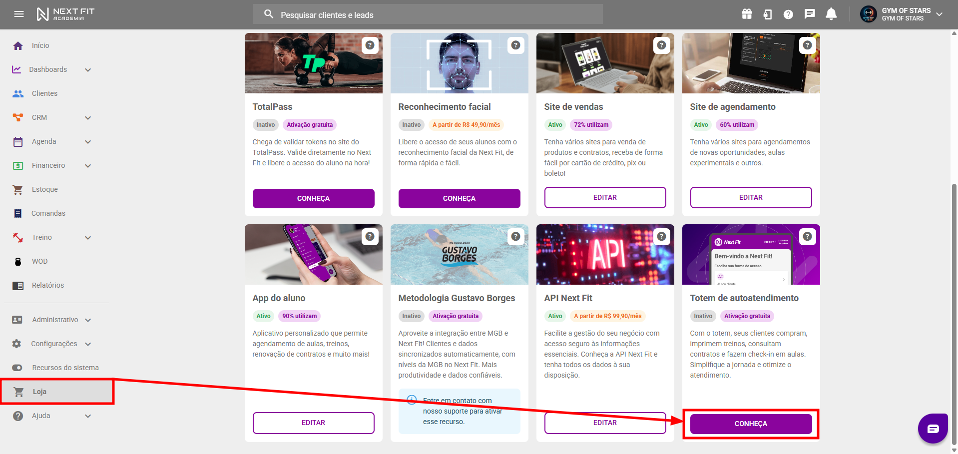Image resolution: width=958 pixels, height=454 pixels.
Task: Open the Gym of Stars account dropdown
Action: pyautogui.click(x=939, y=14)
